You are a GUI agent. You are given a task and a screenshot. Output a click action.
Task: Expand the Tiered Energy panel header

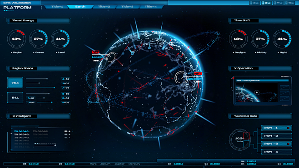click(x=39, y=20)
